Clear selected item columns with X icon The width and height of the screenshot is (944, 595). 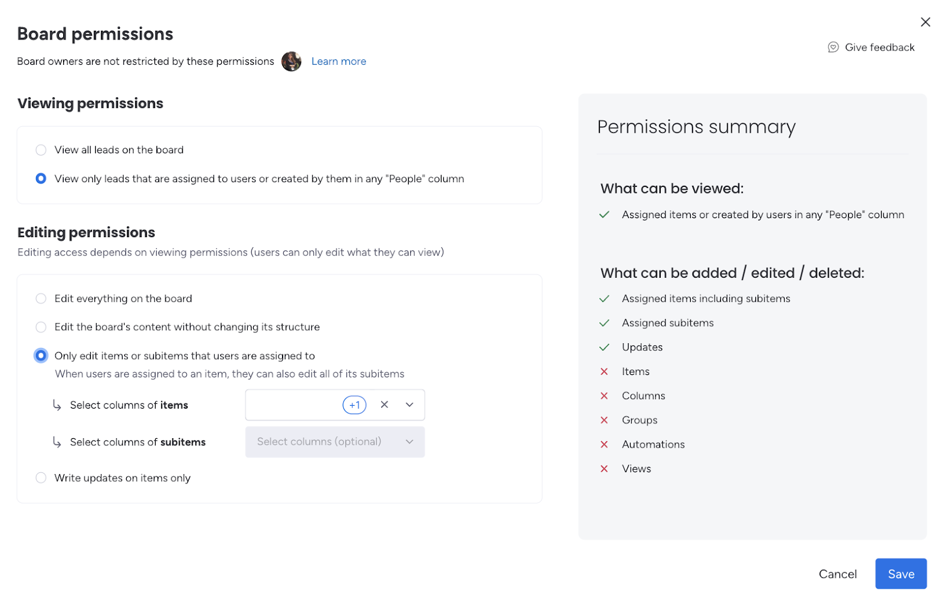[x=384, y=405]
